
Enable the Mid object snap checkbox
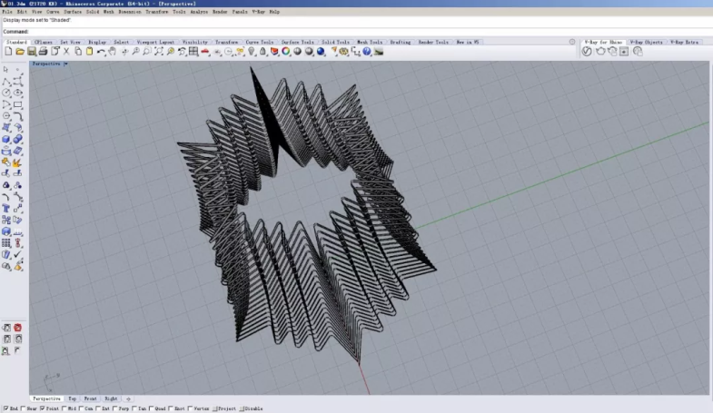click(64, 409)
